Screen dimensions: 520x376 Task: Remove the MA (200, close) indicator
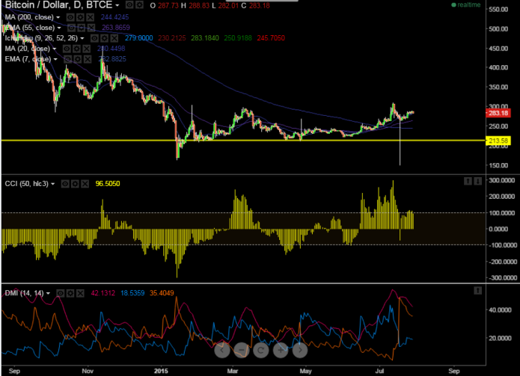[91, 17]
